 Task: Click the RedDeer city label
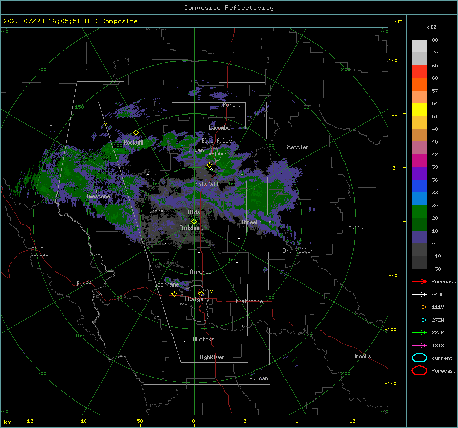coord(216,154)
